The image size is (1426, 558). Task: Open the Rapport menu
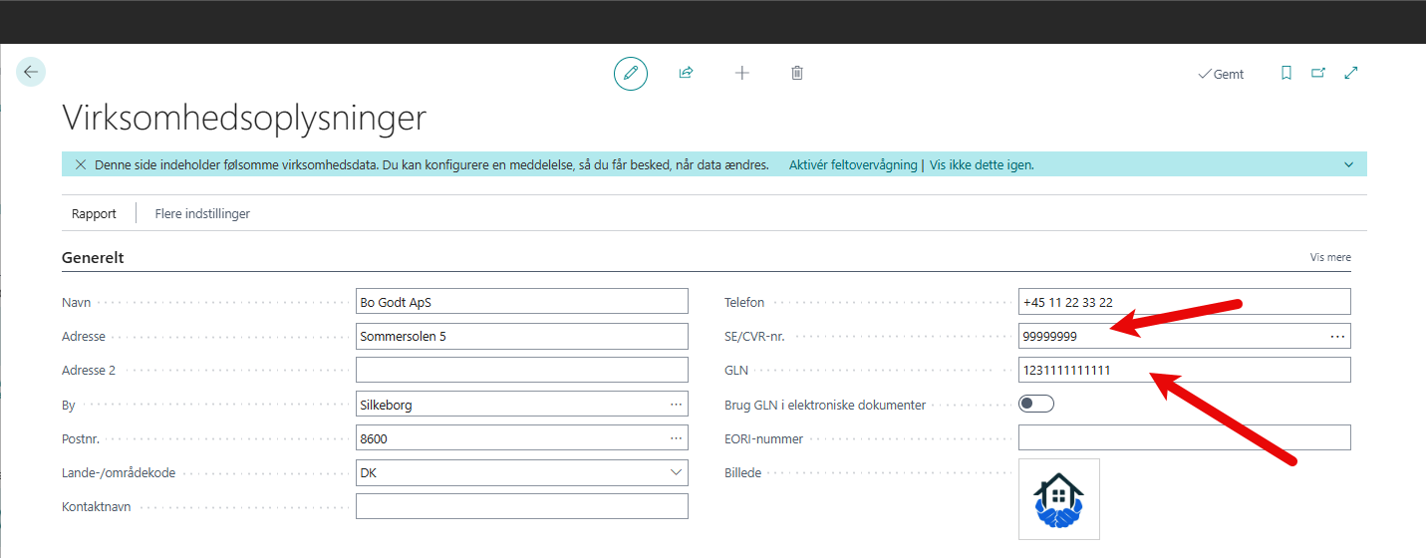(x=94, y=213)
